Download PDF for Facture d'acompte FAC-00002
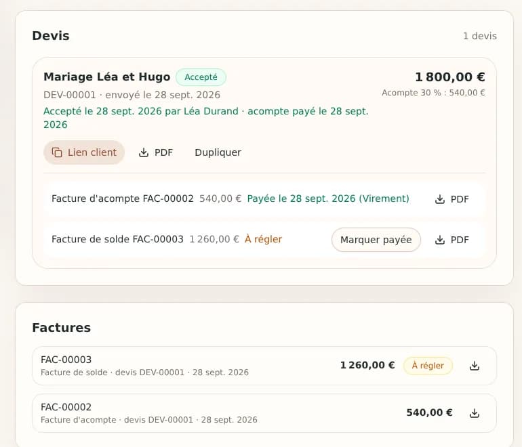The width and height of the screenshot is (522, 447). click(x=451, y=199)
